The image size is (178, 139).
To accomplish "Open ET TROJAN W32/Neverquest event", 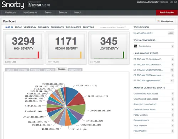I will click(x=148, y=75).
